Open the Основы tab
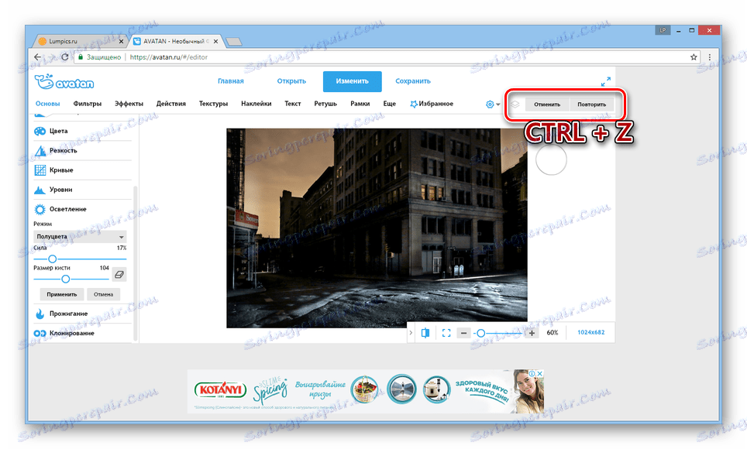Viewport: 747px width, 449px height. pos(47,104)
